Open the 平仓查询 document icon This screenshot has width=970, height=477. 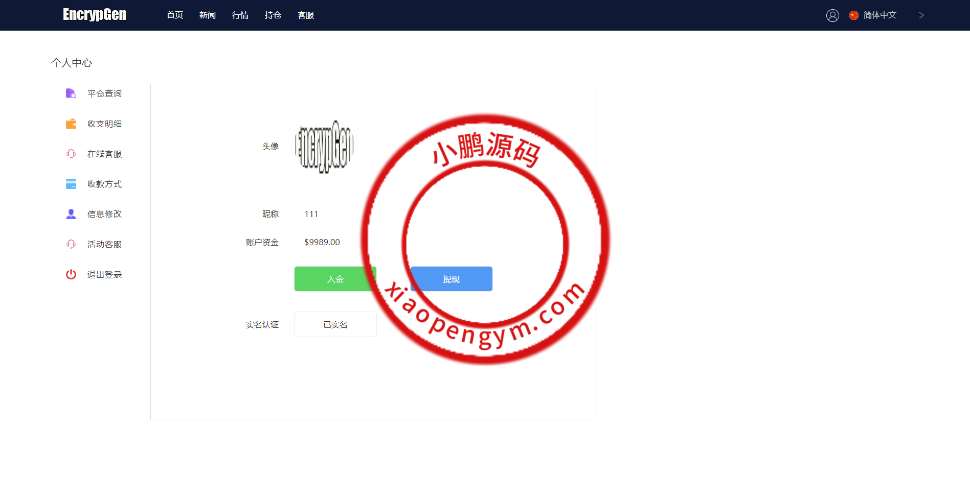71,93
